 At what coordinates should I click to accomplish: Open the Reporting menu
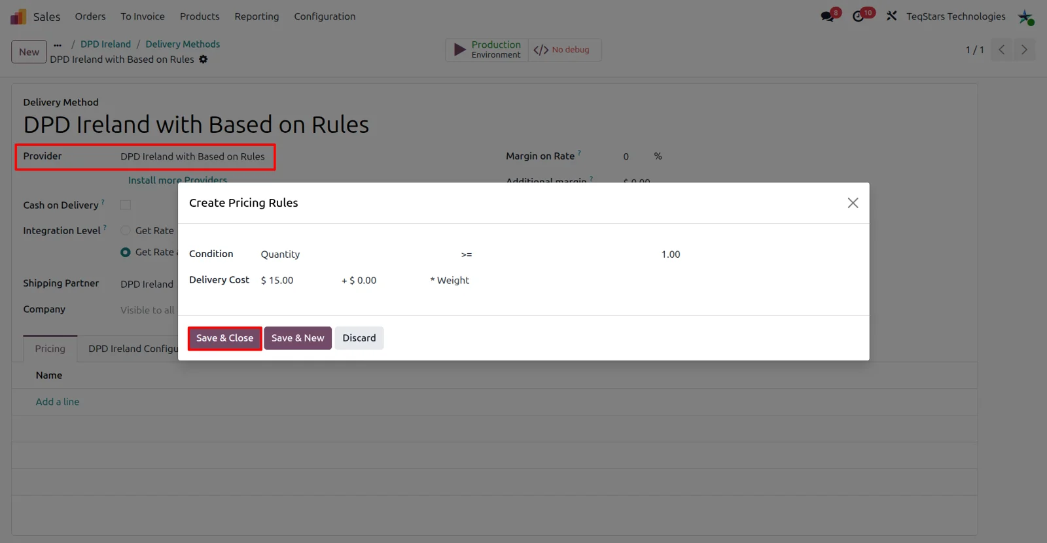point(257,16)
